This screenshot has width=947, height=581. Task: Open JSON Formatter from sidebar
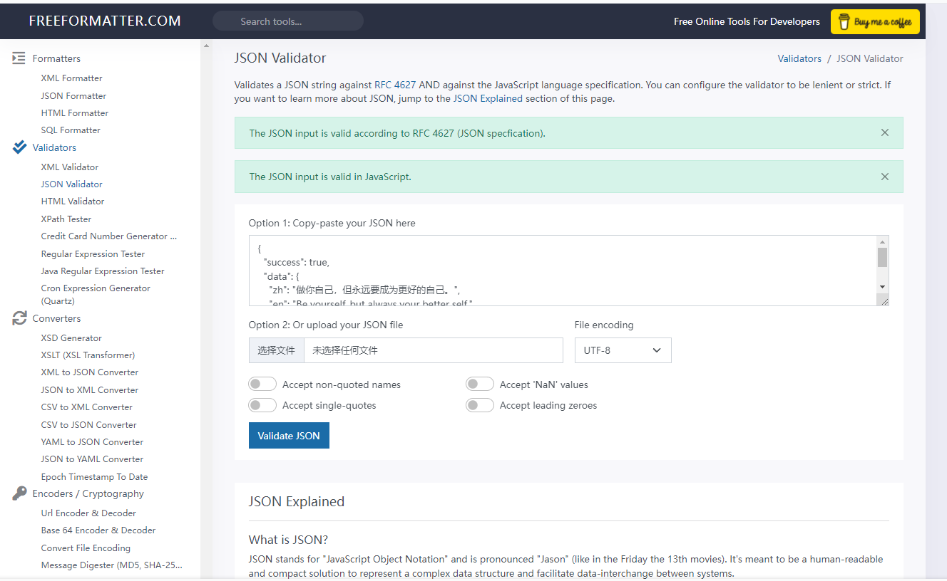click(x=73, y=95)
